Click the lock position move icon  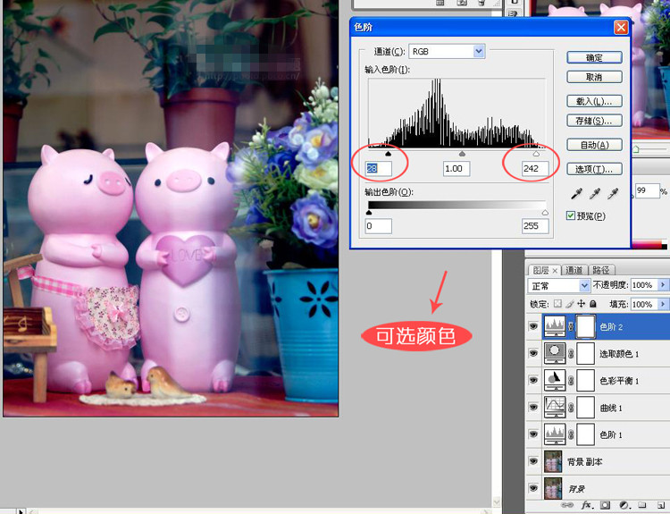pos(581,304)
